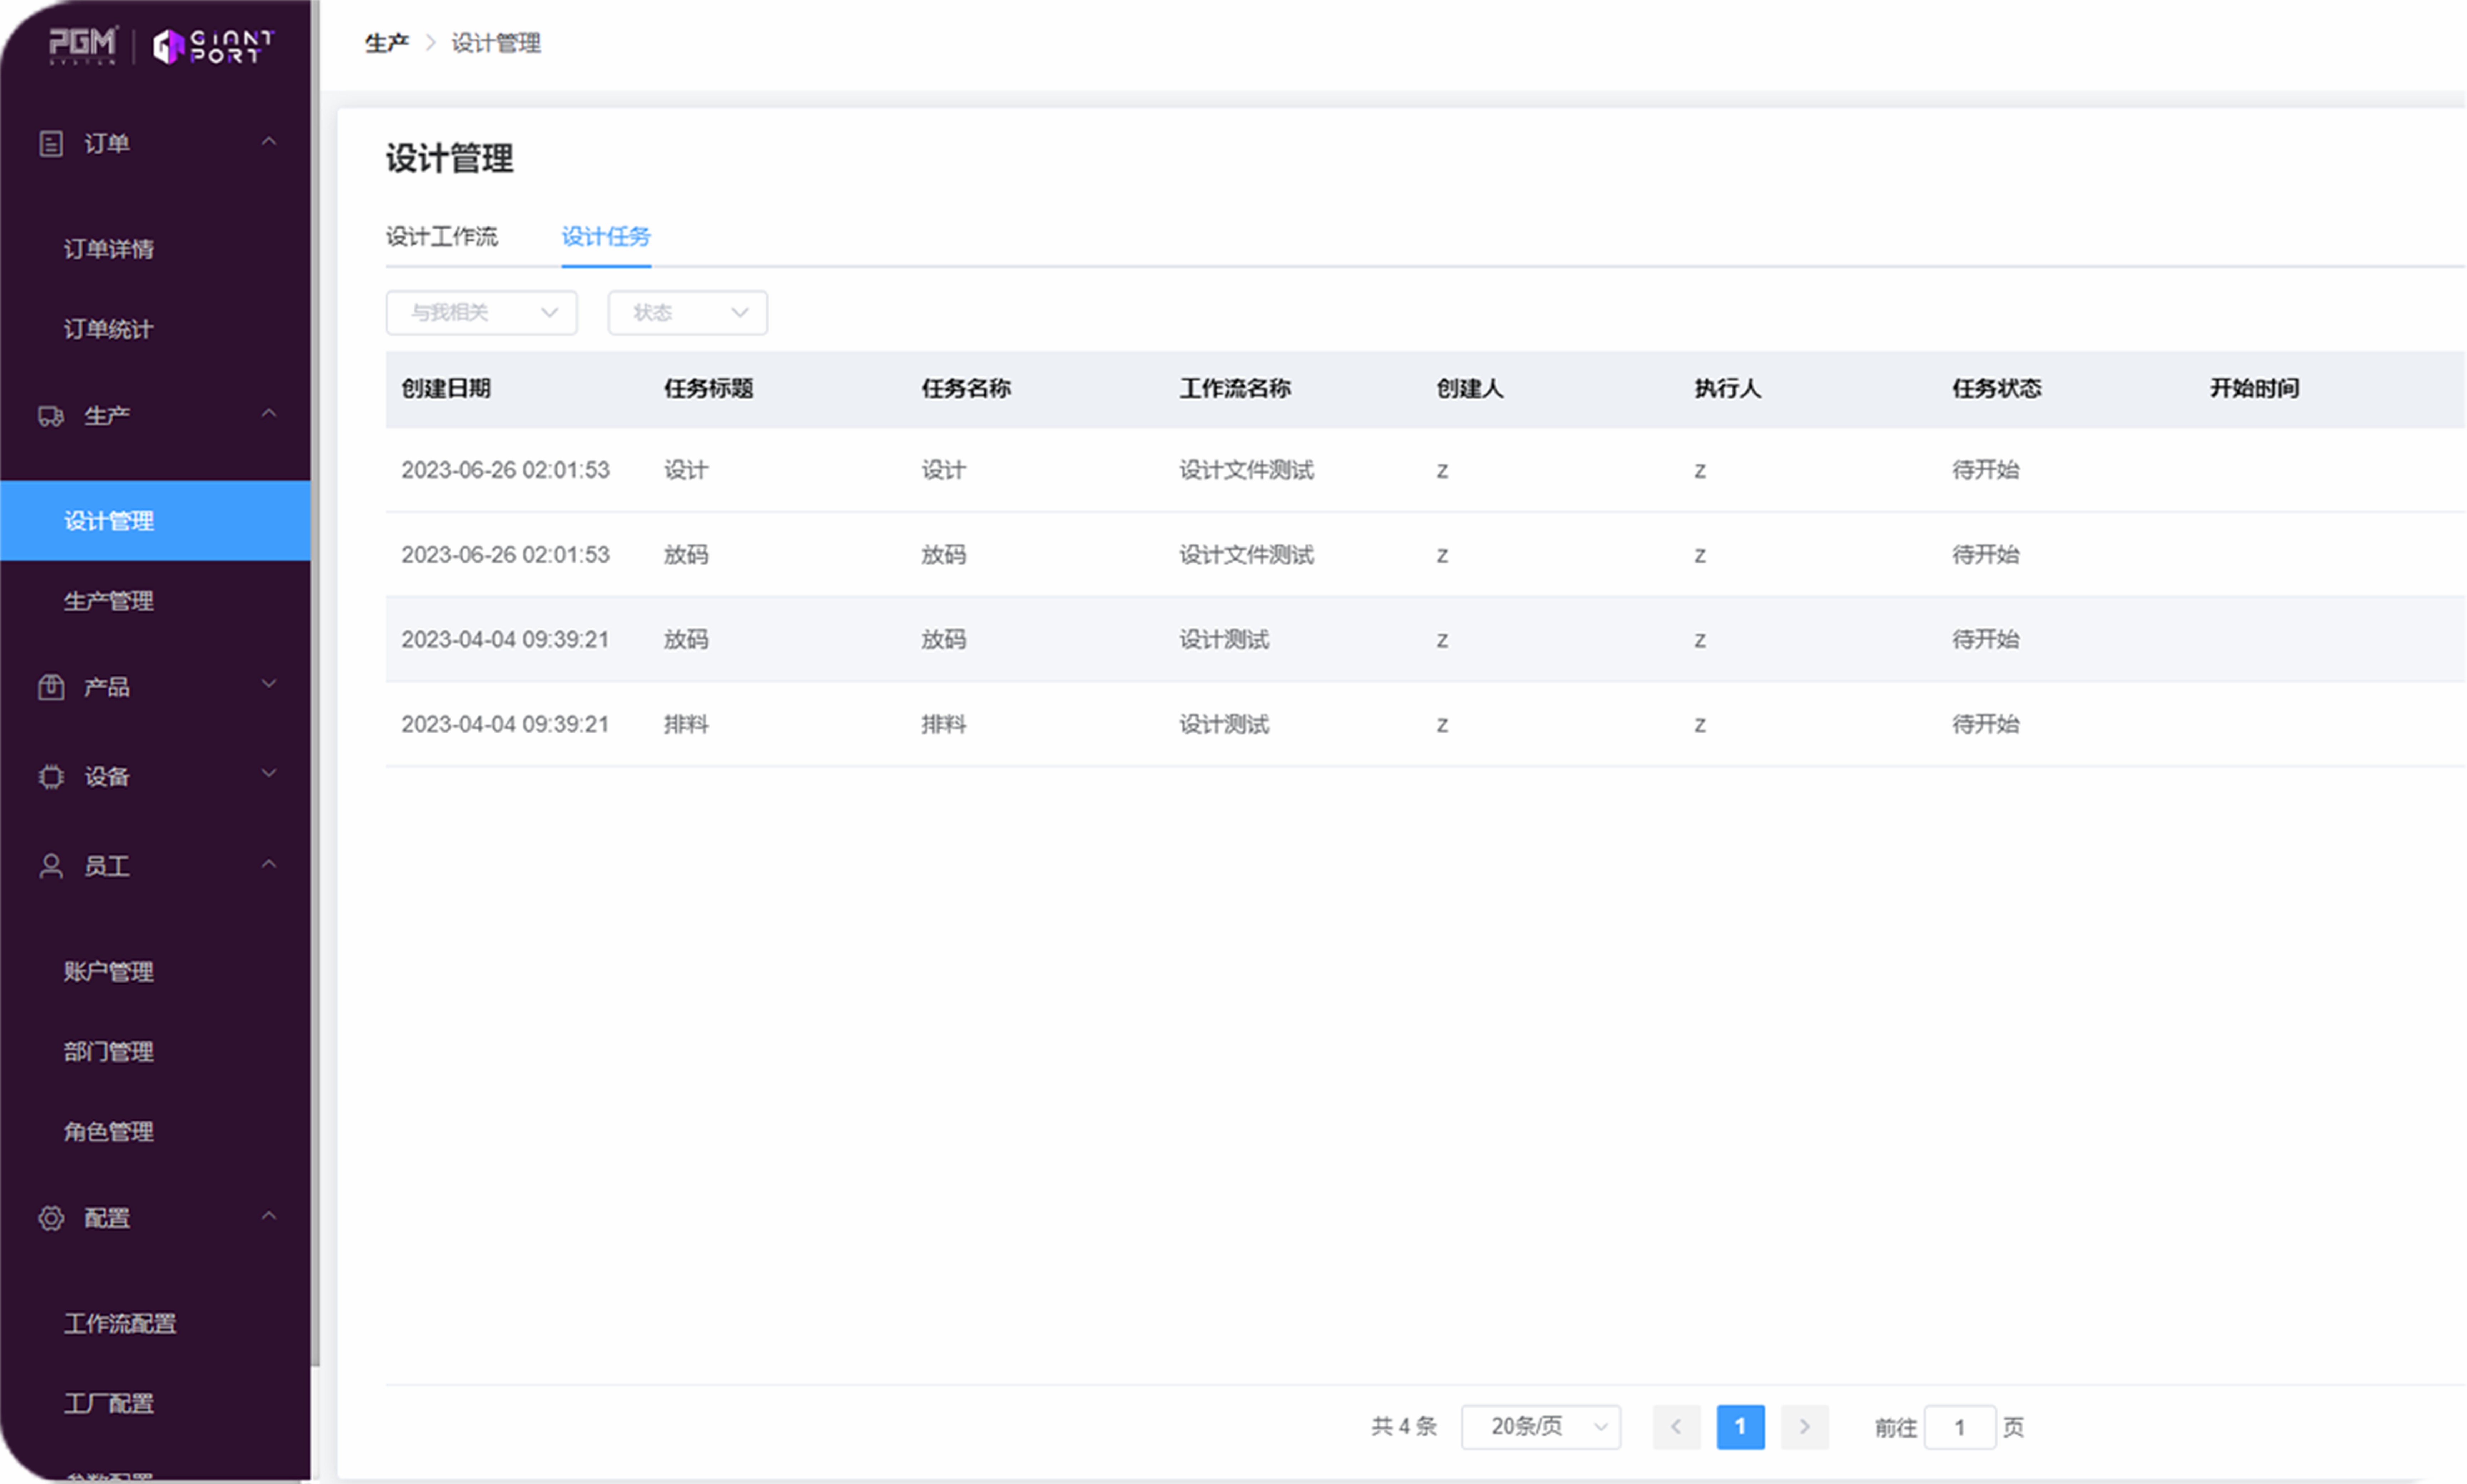Click 设计文件测试 in the 放码 row
Viewport: 2467px width, 1484px height.
(x=1247, y=555)
